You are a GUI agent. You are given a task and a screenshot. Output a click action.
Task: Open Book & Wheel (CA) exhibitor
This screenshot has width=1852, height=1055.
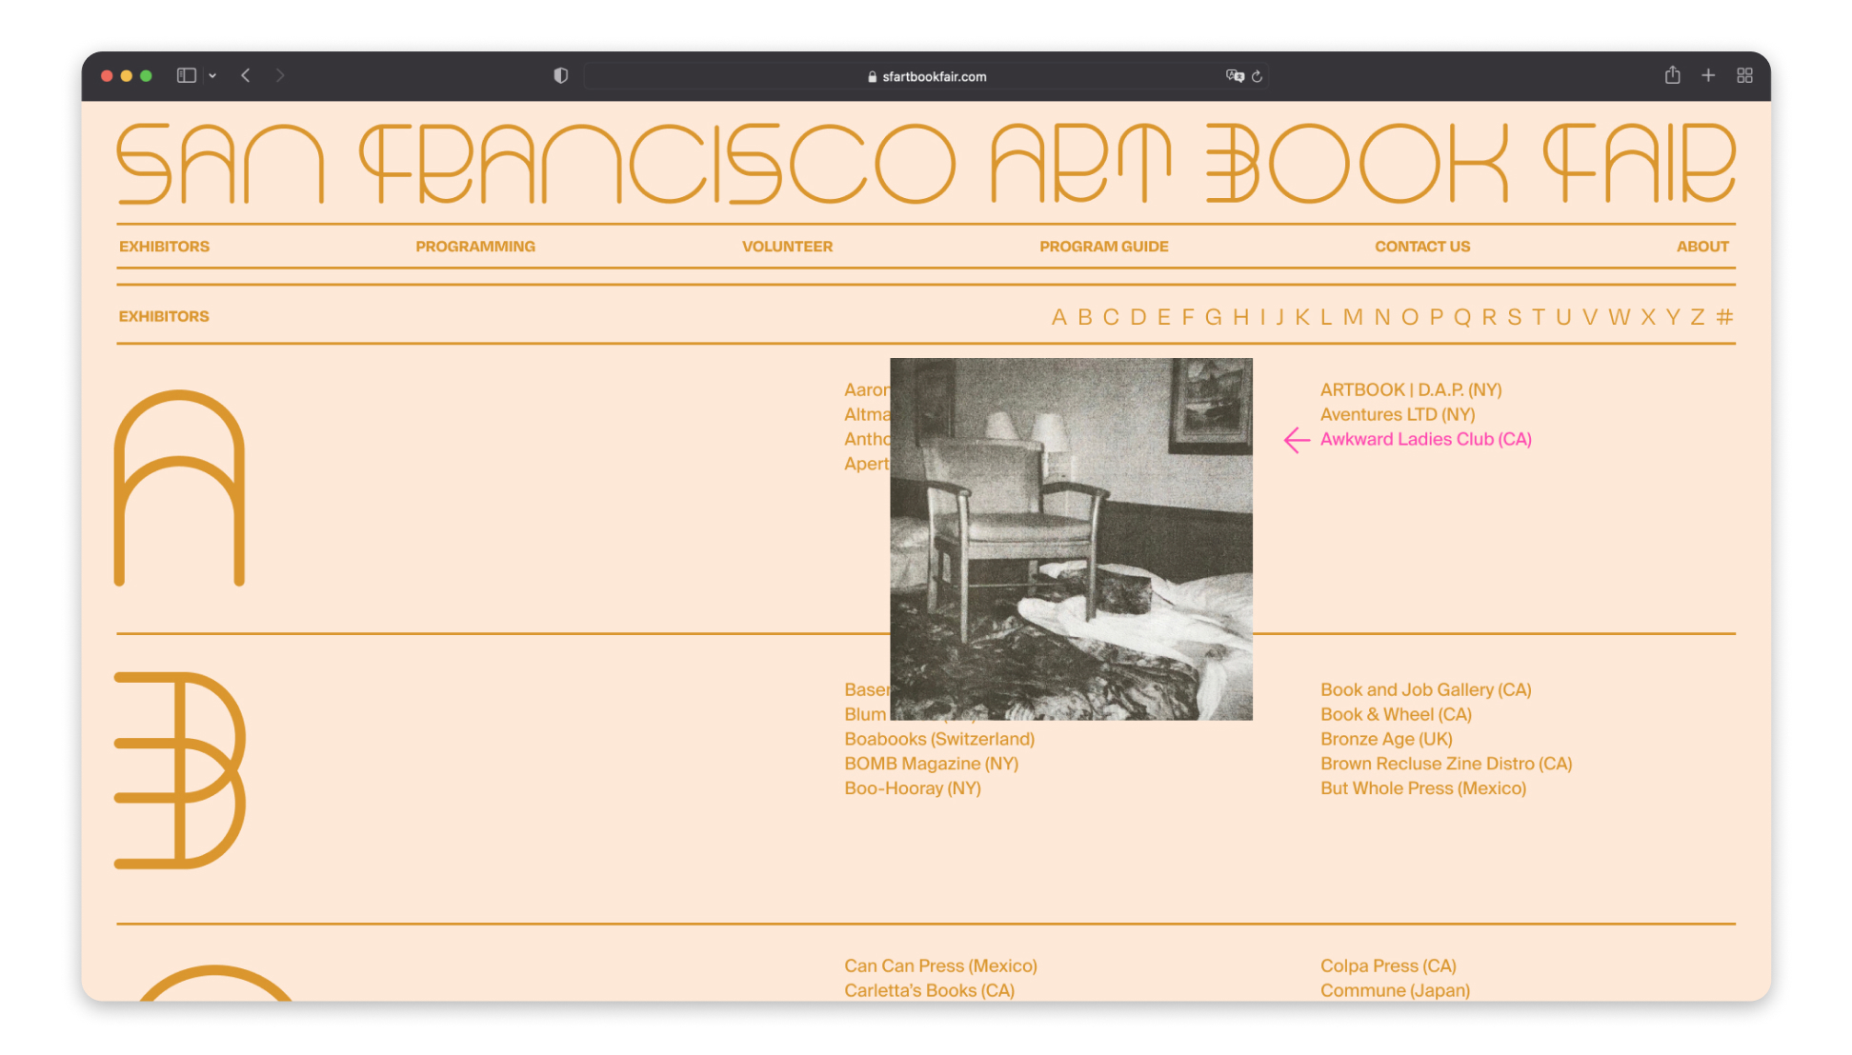(1396, 715)
